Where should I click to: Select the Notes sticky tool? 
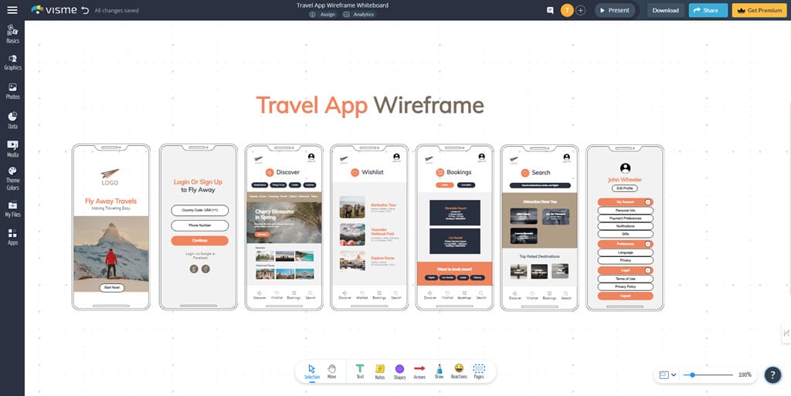click(x=380, y=372)
